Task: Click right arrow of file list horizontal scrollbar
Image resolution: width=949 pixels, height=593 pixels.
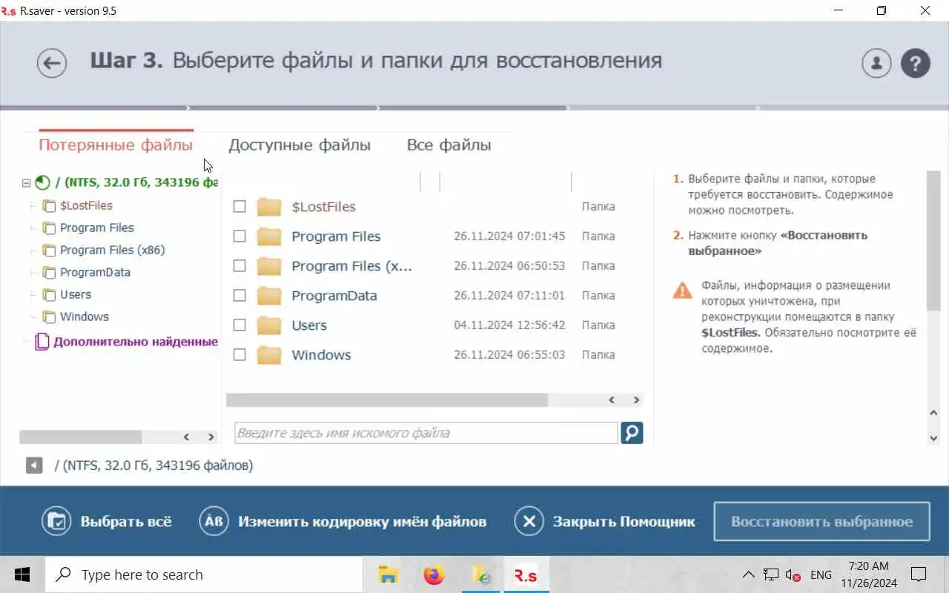Action: 636,400
